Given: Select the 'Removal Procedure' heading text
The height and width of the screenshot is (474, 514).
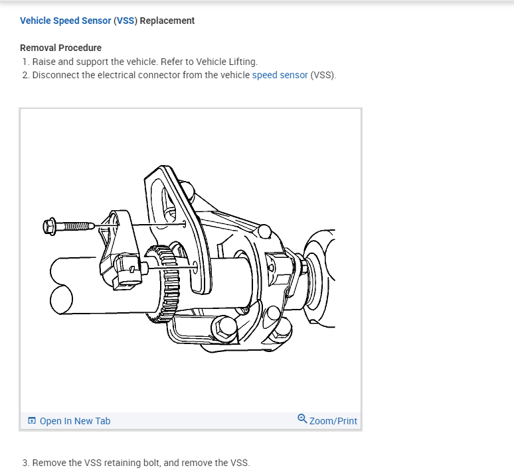Looking at the screenshot, I should click(x=60, y=48).
